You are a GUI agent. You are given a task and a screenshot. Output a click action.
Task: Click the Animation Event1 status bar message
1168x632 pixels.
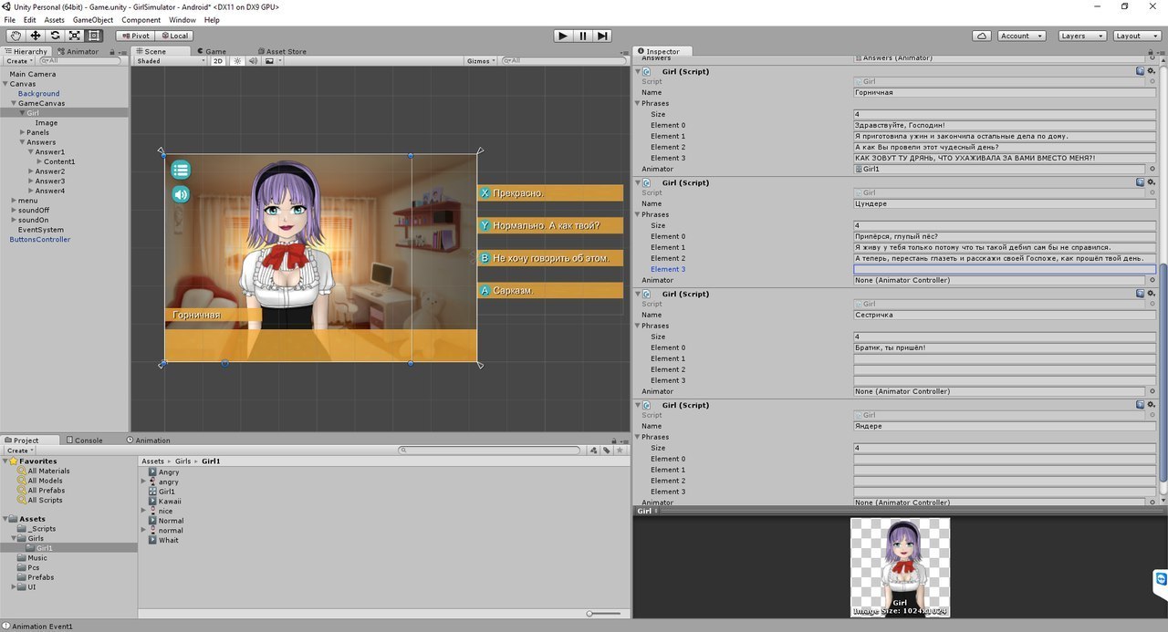42,627
